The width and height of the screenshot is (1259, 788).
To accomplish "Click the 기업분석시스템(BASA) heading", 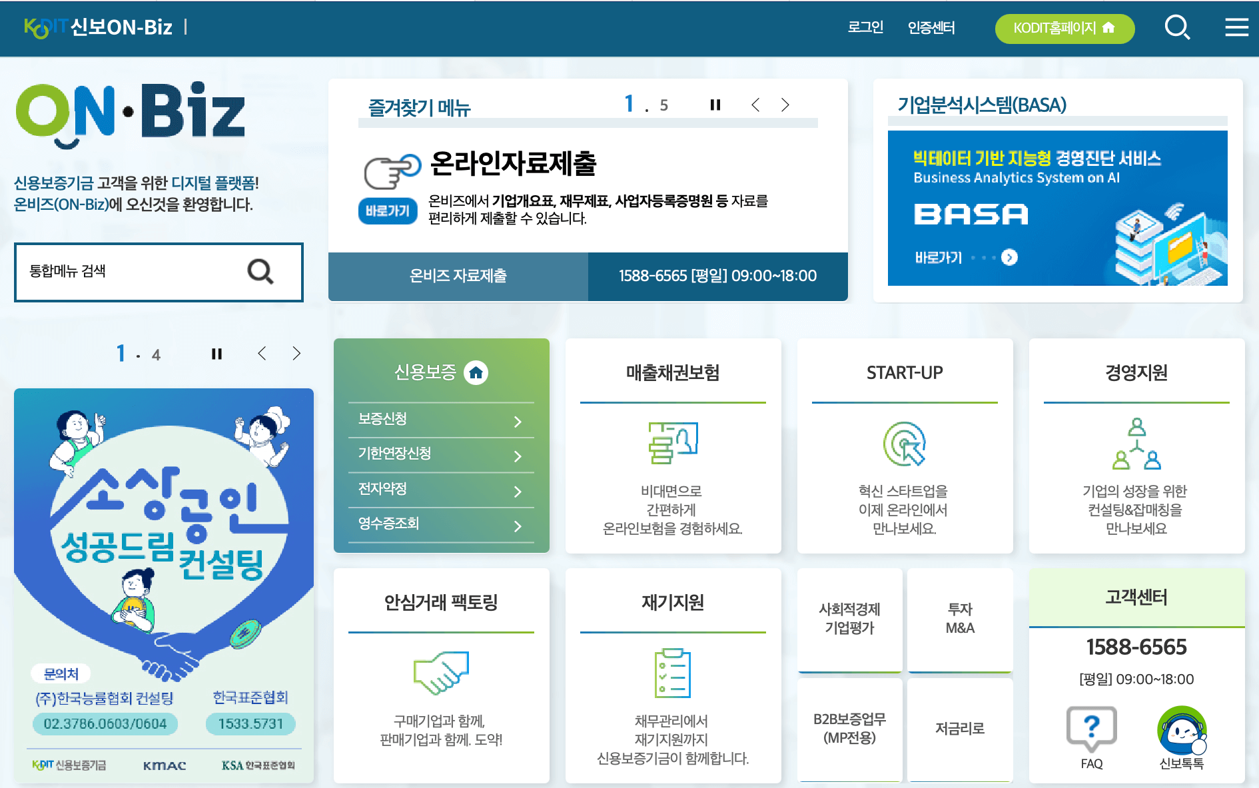I will (982, 105).
